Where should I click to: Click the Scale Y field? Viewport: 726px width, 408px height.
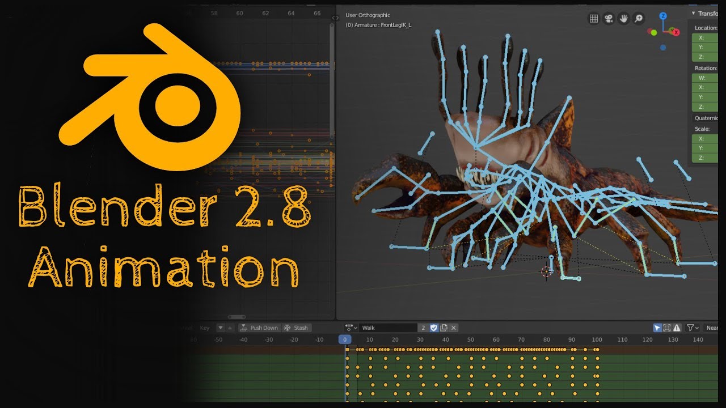(705, 148)
